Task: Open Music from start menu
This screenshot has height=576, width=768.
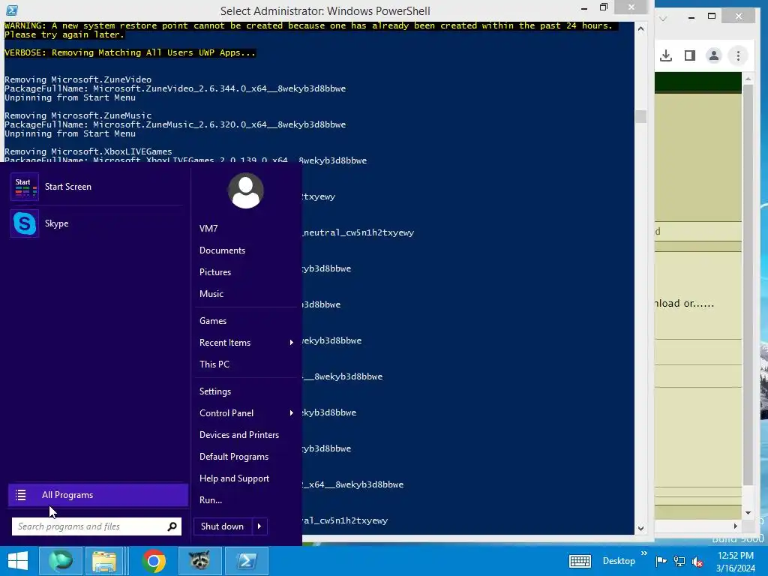Action: (211, 294)
